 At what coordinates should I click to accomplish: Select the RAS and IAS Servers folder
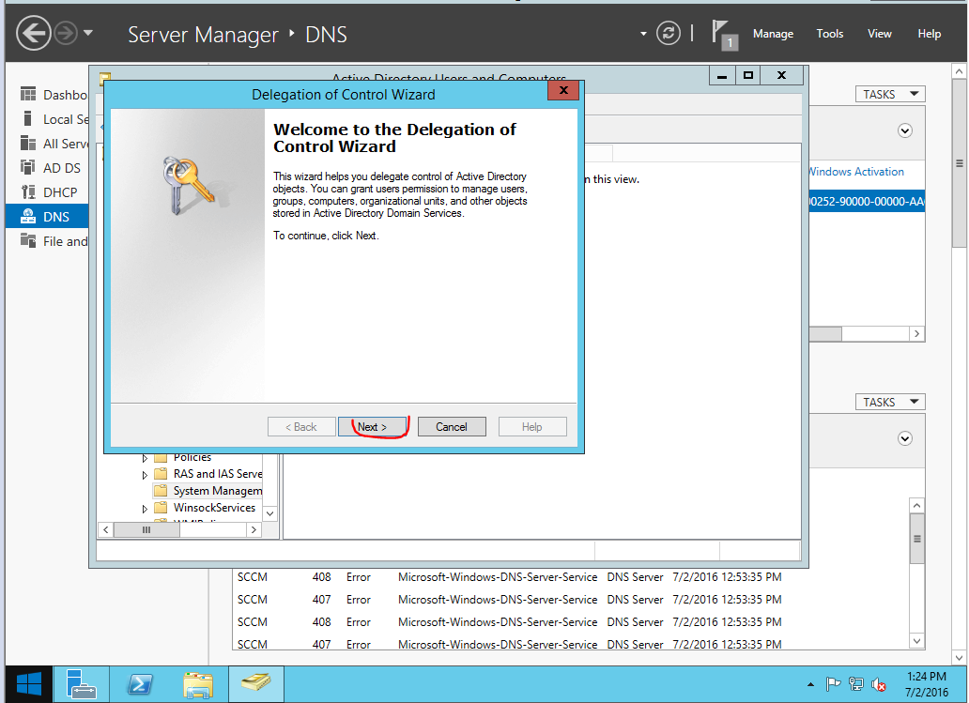click(208, 474)
